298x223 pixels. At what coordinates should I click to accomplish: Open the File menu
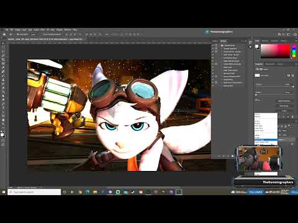(x=7, y=30)
